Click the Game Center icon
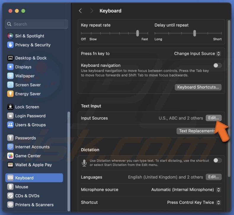This screenshot has width=234, height=215. coord(10,156)
